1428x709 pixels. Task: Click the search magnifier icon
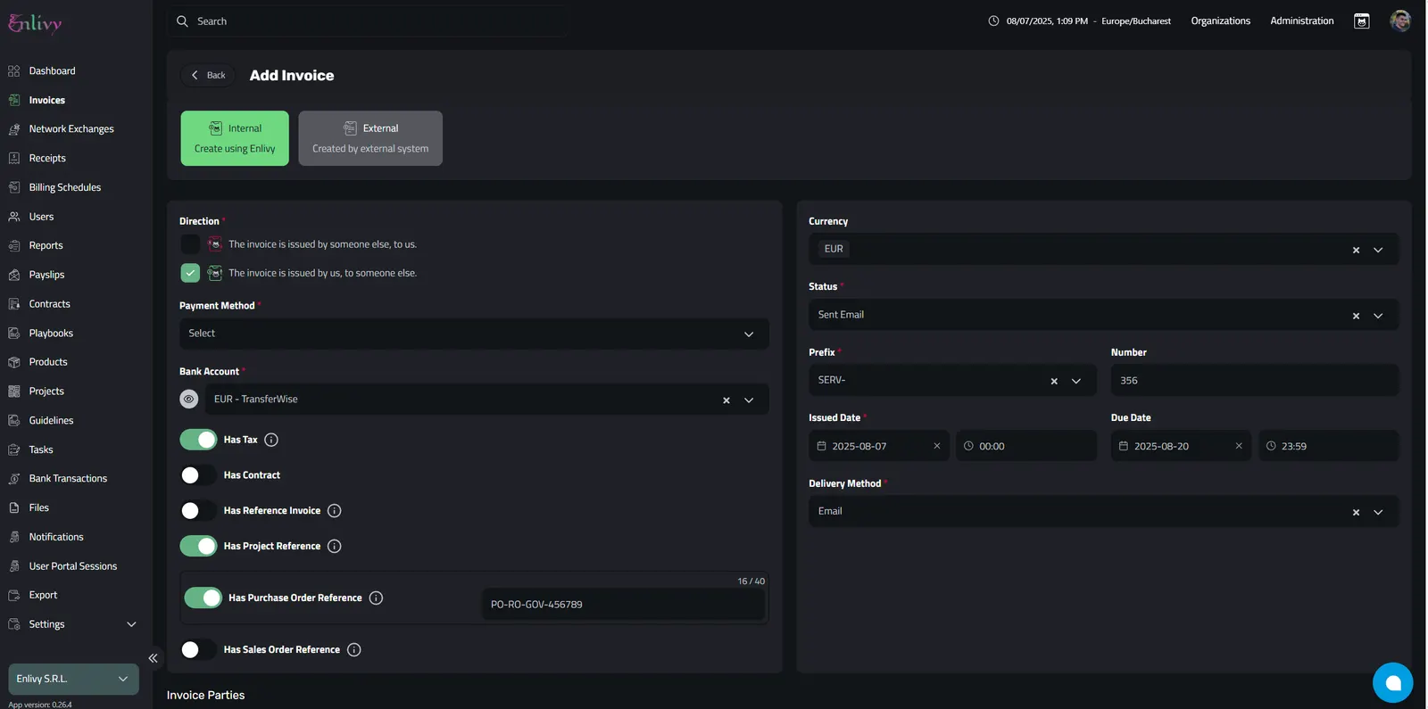point(182,21)
